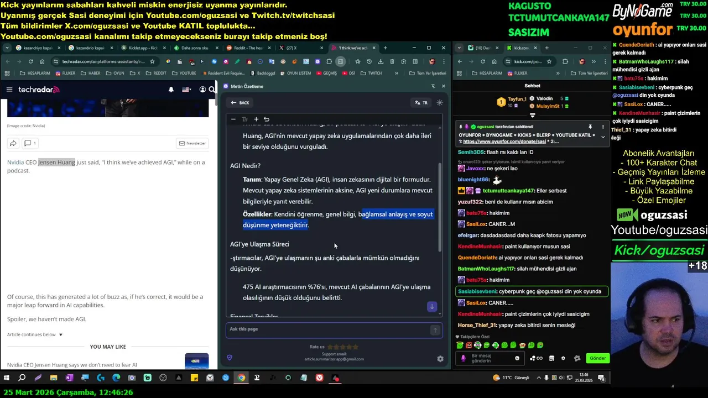This screenshot has height=398, width=708.
Task: Open the article comments bubble showing 1
Action: tap(30, 143)
